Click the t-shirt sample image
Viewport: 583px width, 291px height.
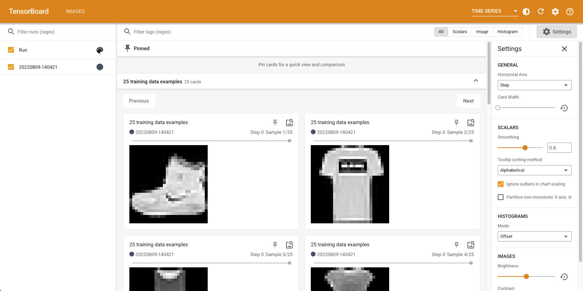(350, 184)
